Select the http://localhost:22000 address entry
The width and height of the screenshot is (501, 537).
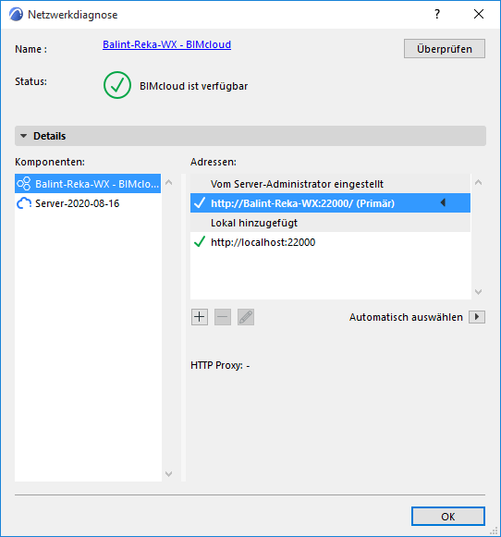[x=331, y=242]
